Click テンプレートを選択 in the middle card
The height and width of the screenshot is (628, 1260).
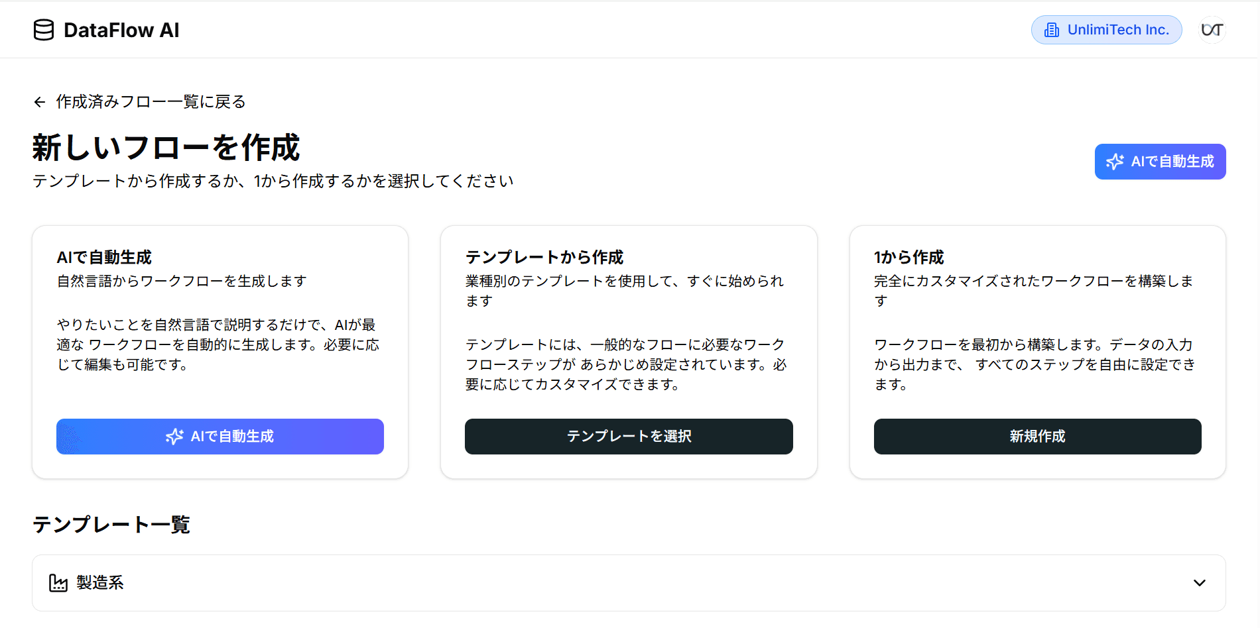click(x=628, y=437)
